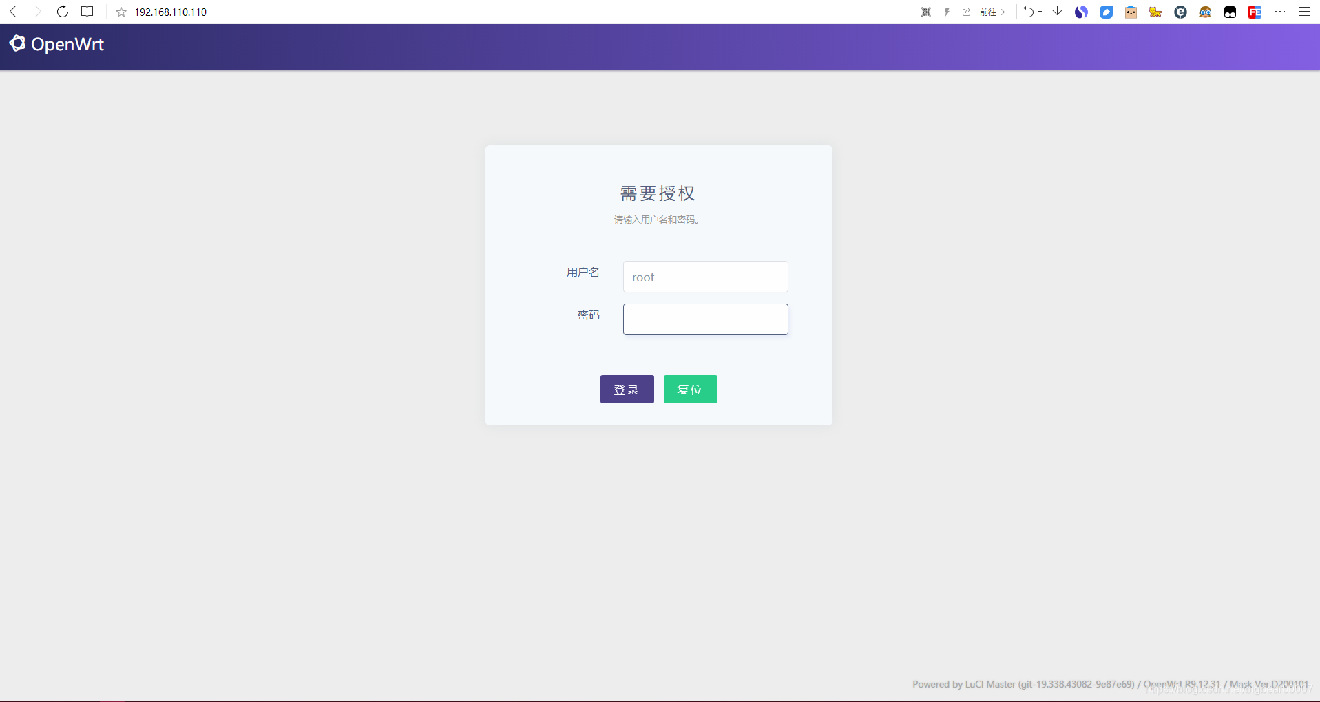Click the round dark 'e' extension icon
The width and height of the screenshot is (1320, 702).
(x=1181, y=12)
